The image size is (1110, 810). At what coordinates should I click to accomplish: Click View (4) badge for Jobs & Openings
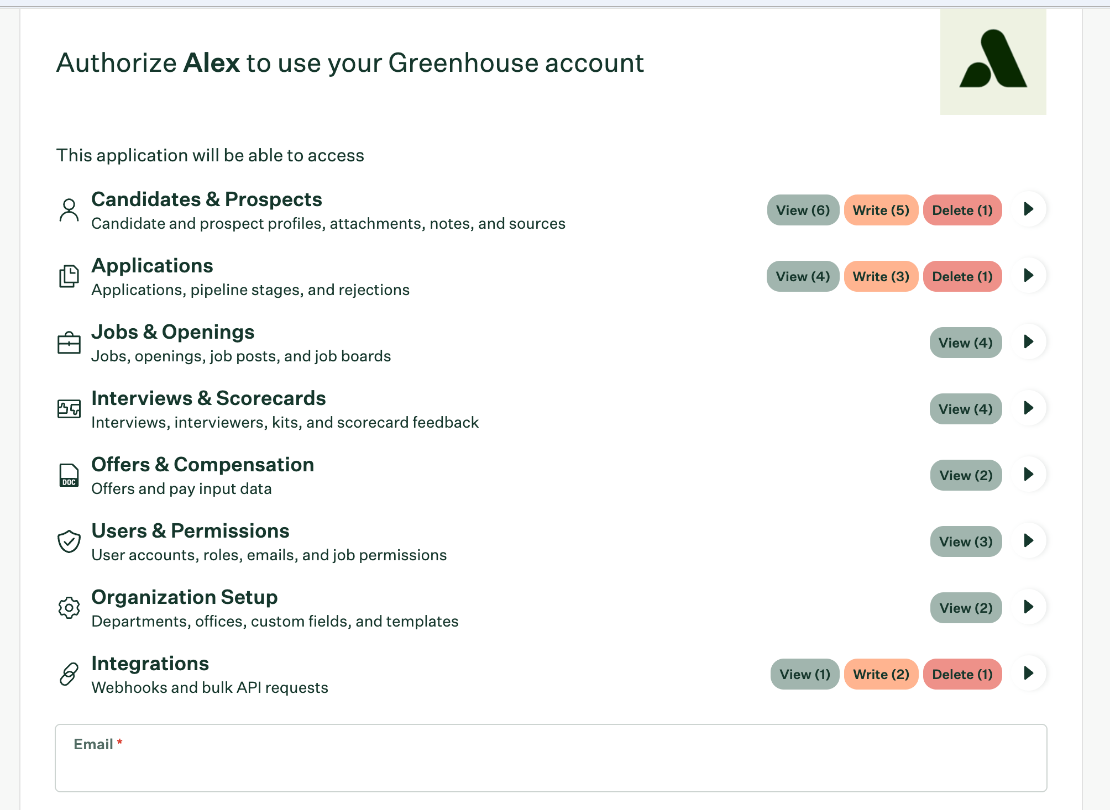966,343
